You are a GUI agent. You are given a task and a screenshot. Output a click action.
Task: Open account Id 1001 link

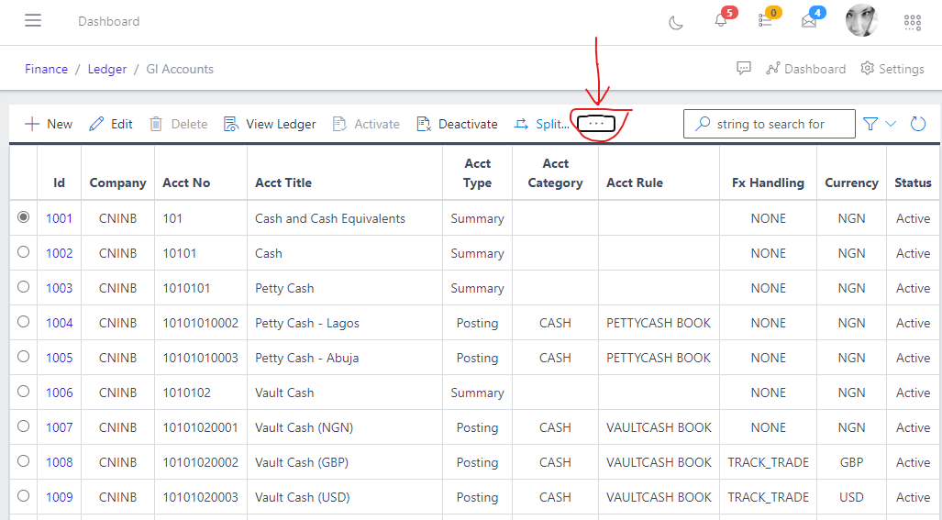[x=59, y=218]
